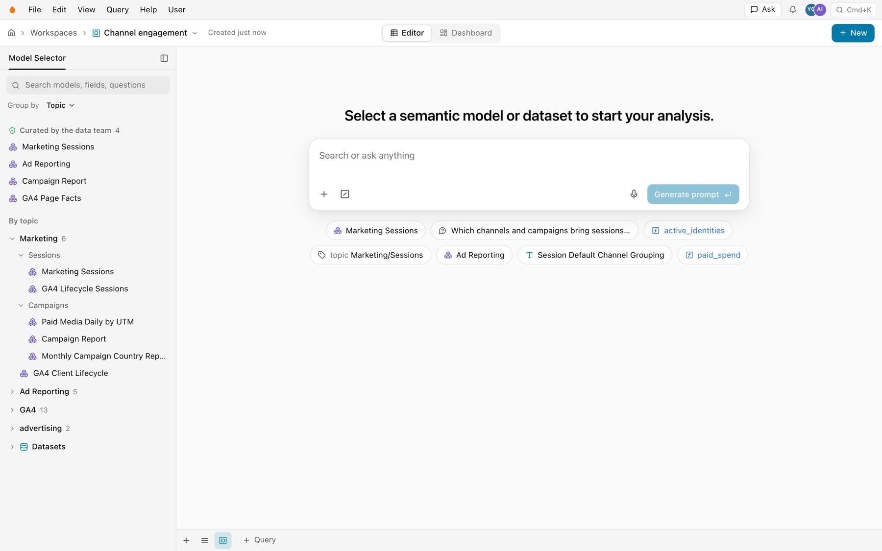Click the plus icon in the prompt box
The image size is (882, 551).
(324, 194)
